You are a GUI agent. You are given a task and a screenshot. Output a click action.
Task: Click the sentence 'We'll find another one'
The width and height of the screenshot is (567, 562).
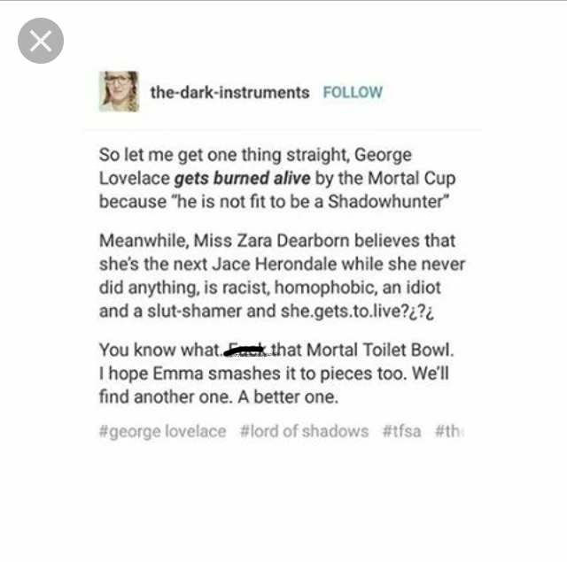coord(274,385)
